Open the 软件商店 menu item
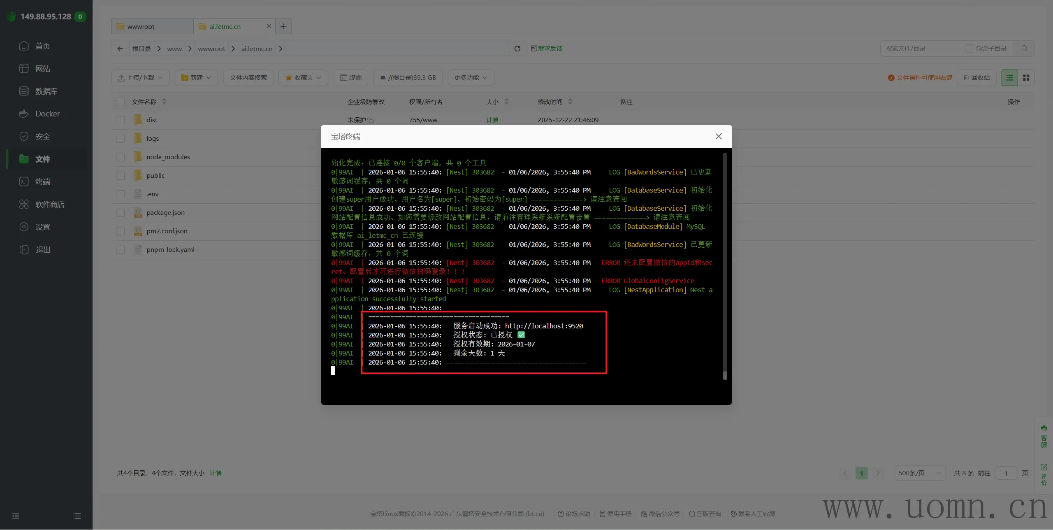1053x530 pixels. click(49, 204)
